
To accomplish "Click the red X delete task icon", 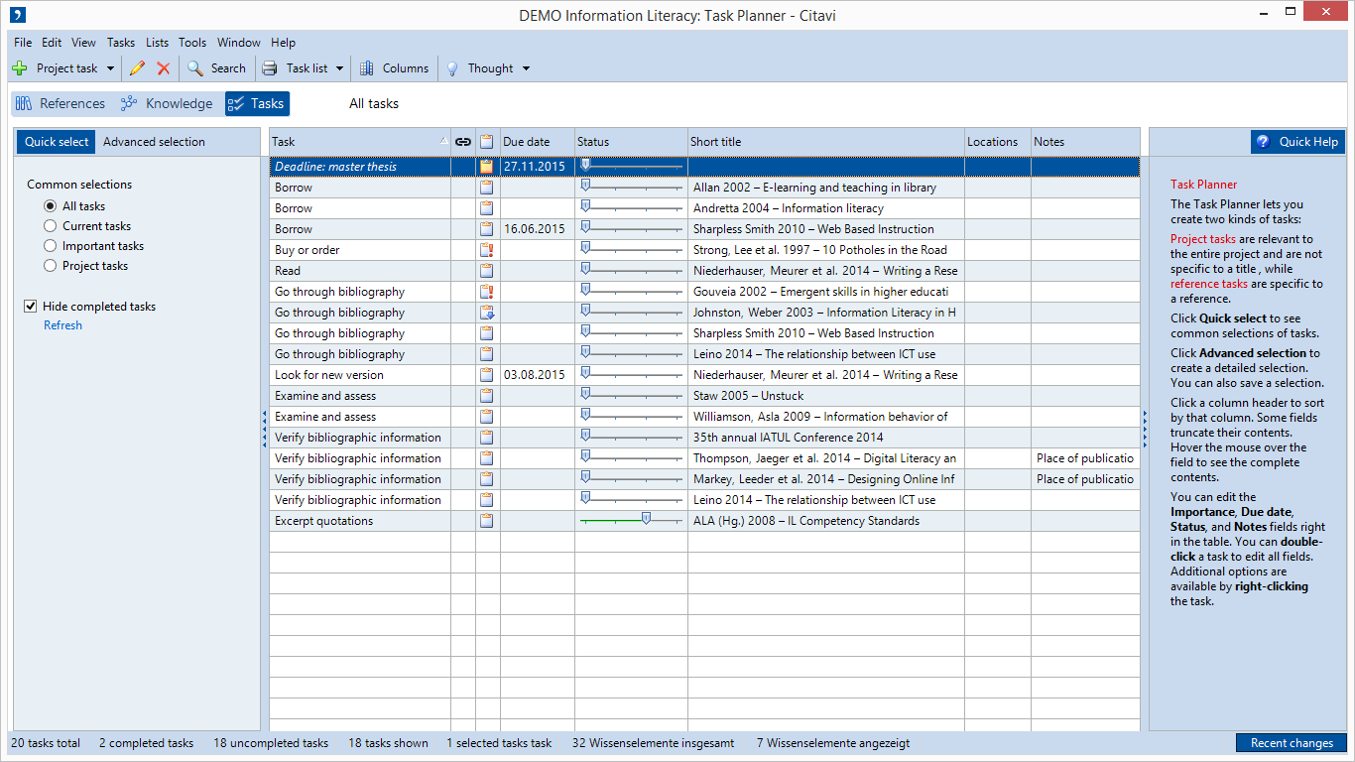I will (164, 68).
